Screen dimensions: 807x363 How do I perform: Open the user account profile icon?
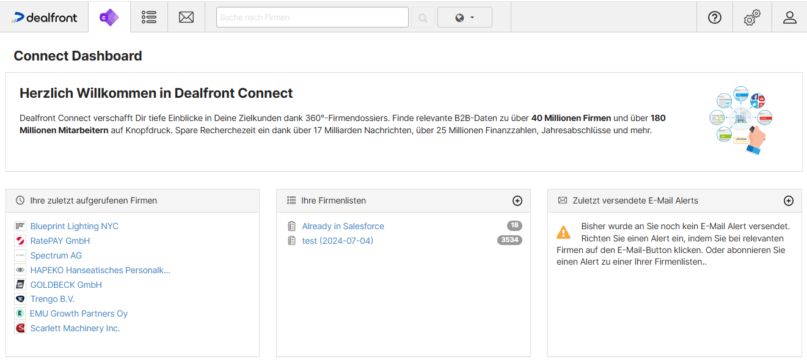click(x=789, y=17)
